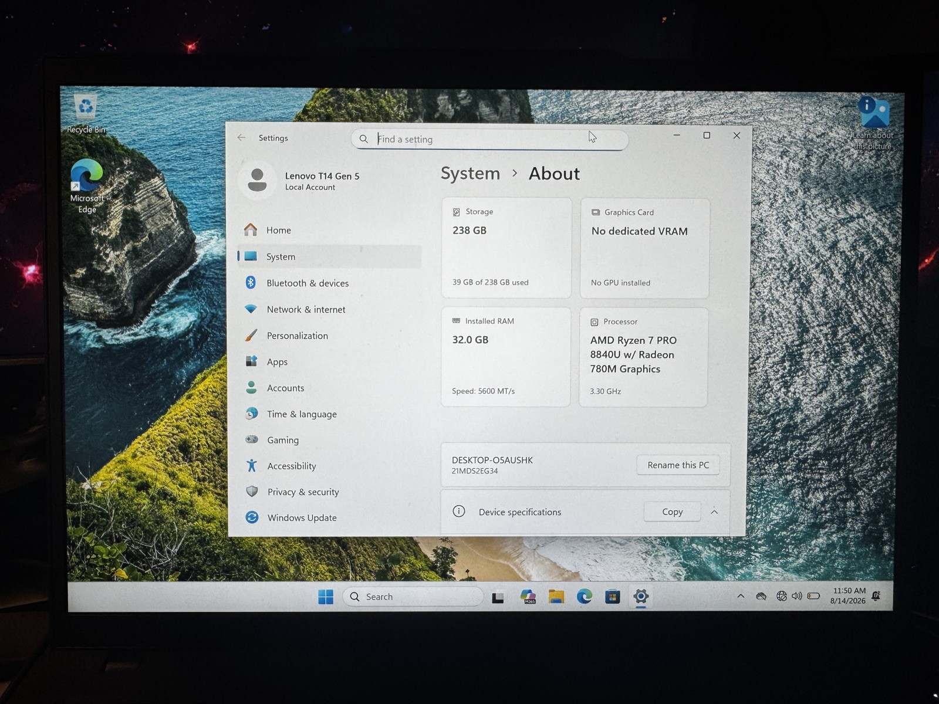This screenshot has height=704, width=939.
Task: Open the Recycle Bin desktop icon
Action: [86, 114]
